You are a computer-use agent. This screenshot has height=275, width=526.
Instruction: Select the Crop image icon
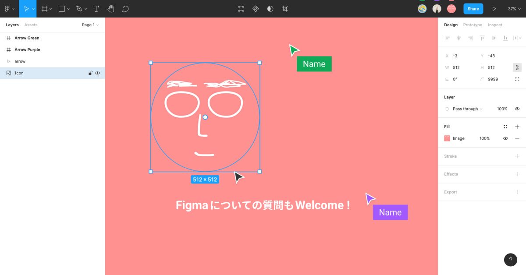pyautogui.click(x=285, y=8)
